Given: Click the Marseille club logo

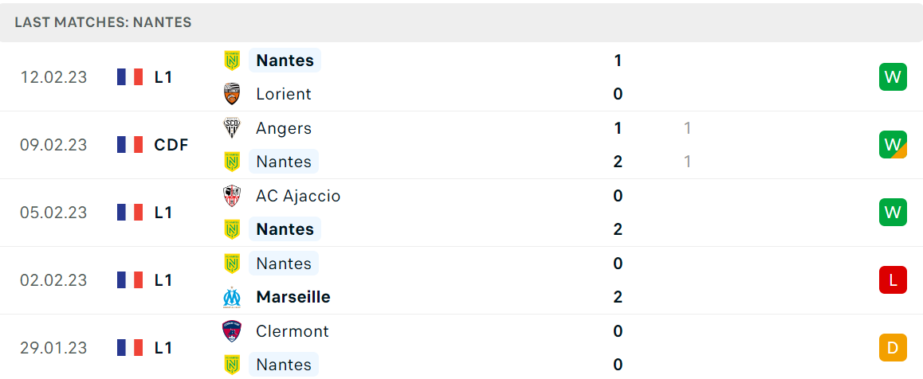Looking at the screenshot, I should [x=232, y=297].
